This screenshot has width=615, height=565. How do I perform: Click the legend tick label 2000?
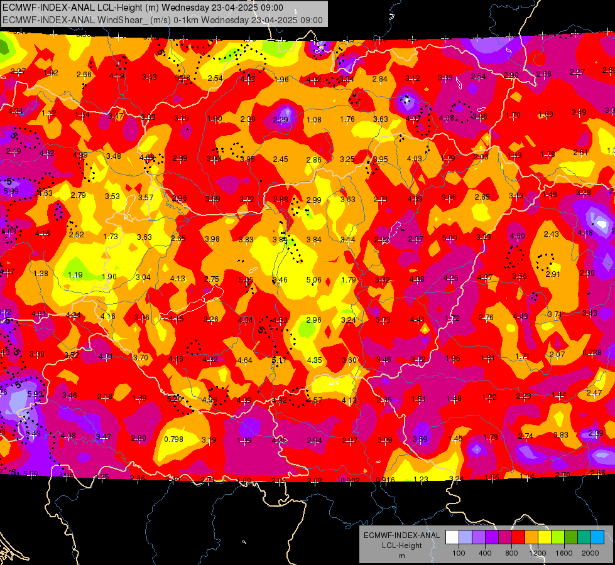pos(591,553)
